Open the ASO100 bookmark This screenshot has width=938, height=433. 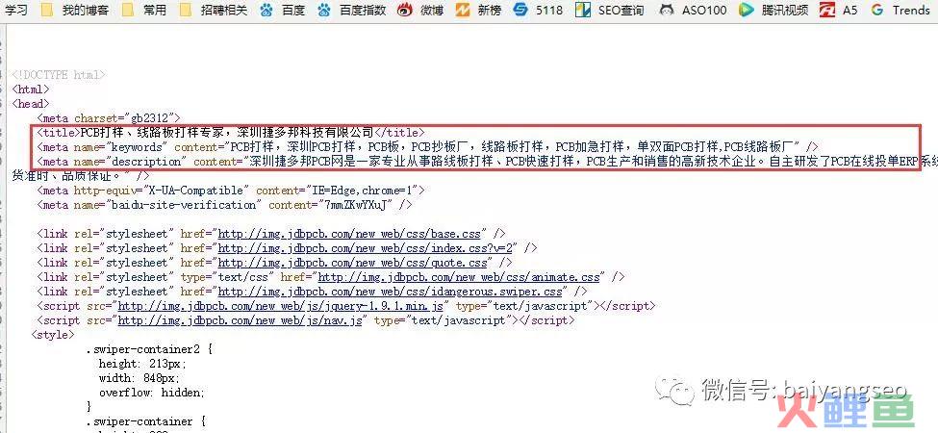point(693,10)
